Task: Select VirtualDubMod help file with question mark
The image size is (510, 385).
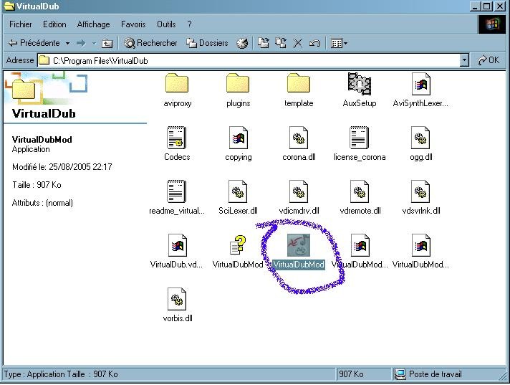Action: tap(238, 251)
